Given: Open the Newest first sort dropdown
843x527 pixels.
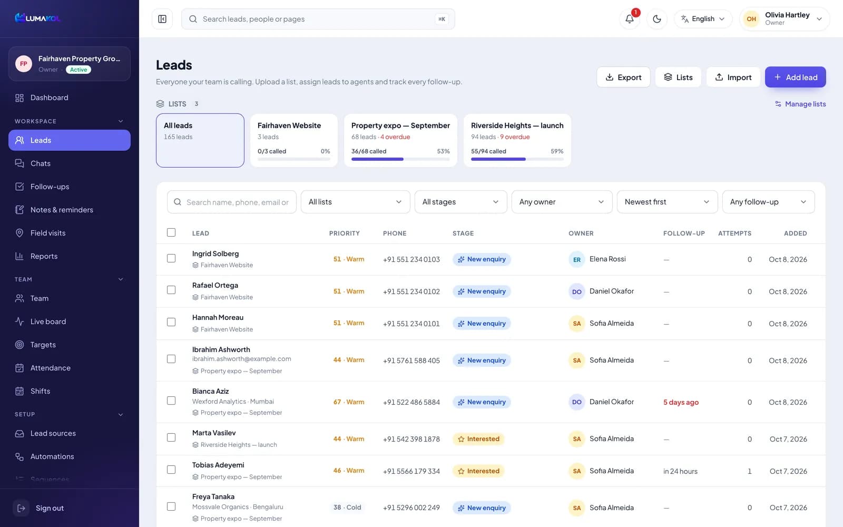Looking at the screenshot, I should tap(667, 202).
